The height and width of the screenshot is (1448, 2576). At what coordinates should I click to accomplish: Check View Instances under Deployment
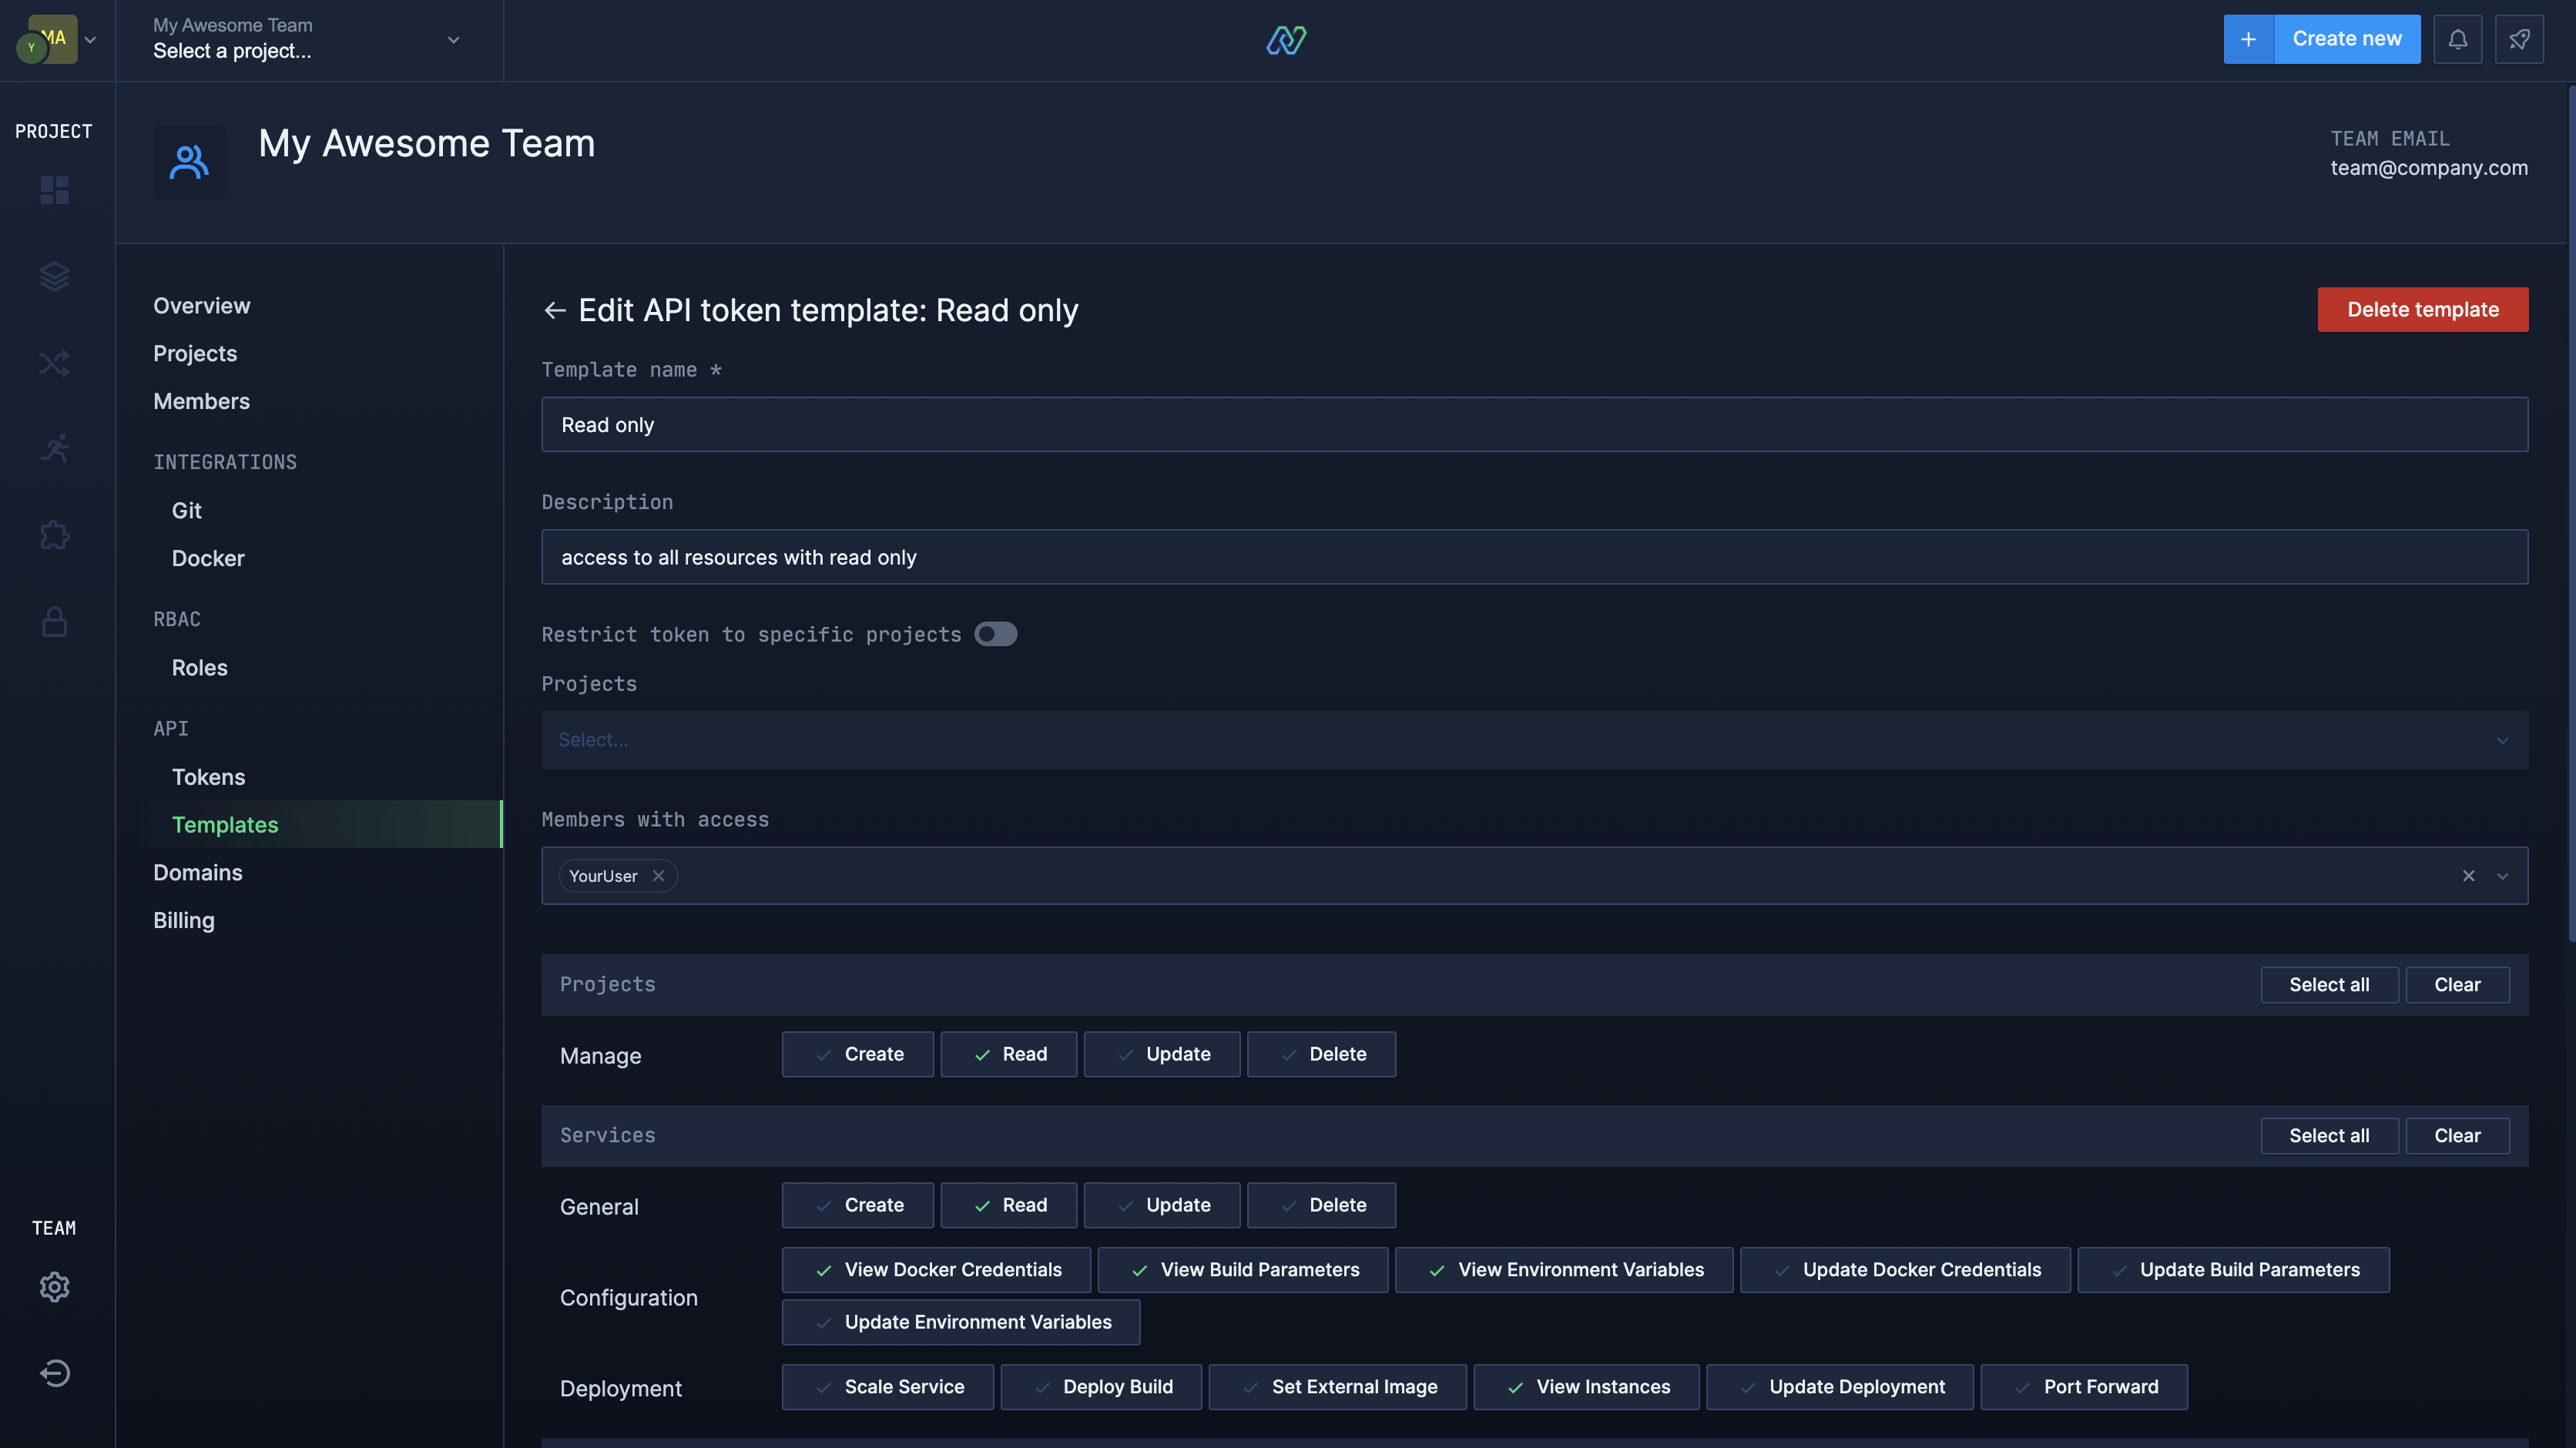pyautogui.click(x=1585, y=1387)
